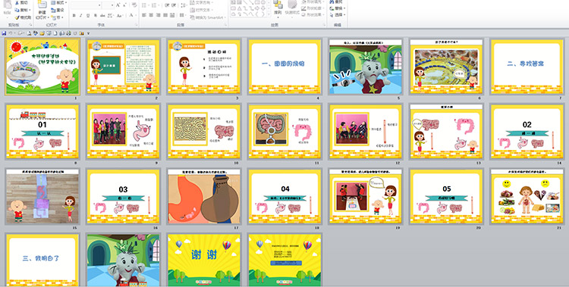Click the Copy (复制) button

(24, 10)
